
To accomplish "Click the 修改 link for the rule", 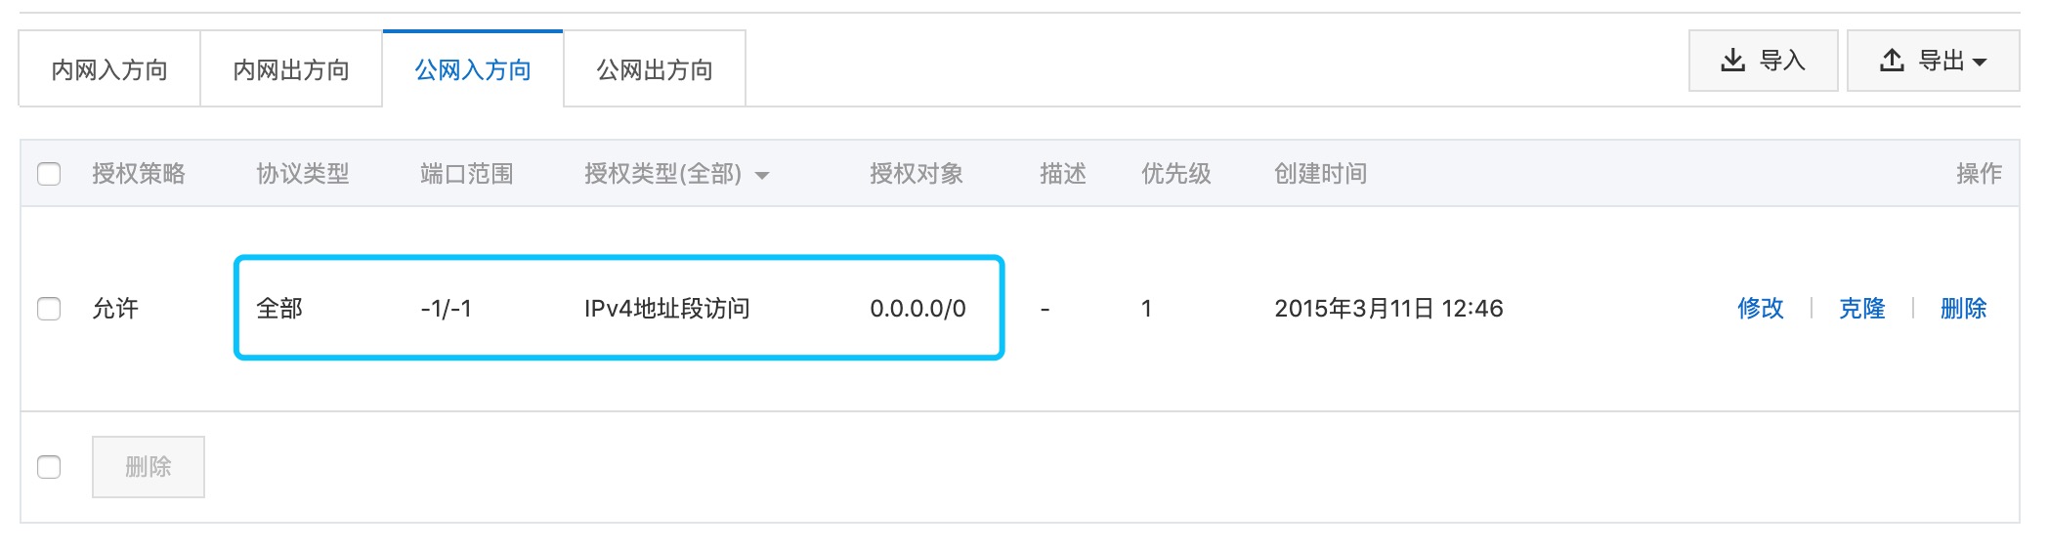I will tap(1761, 309).
